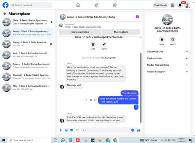
Task: Click the emoji react icon beside sent message
Action: [x=95, y=100]
